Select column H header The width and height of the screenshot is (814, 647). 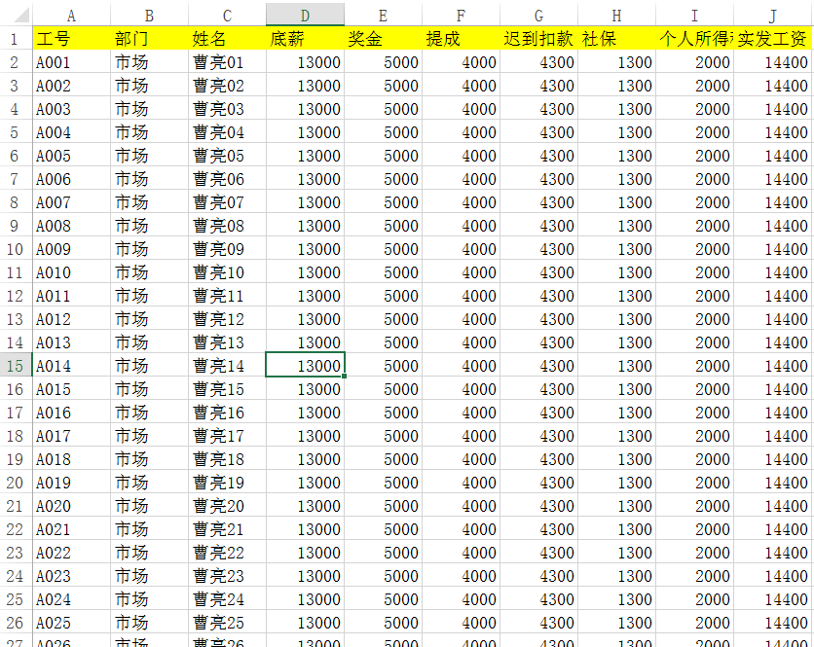pos(616,16)
